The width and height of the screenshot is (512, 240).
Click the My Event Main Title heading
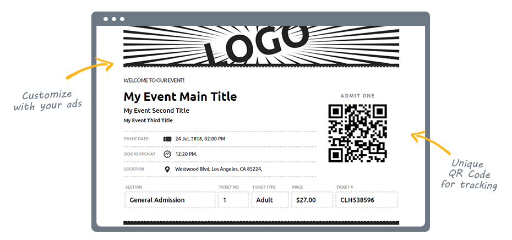pyautogui.click(x=180, y=97)
